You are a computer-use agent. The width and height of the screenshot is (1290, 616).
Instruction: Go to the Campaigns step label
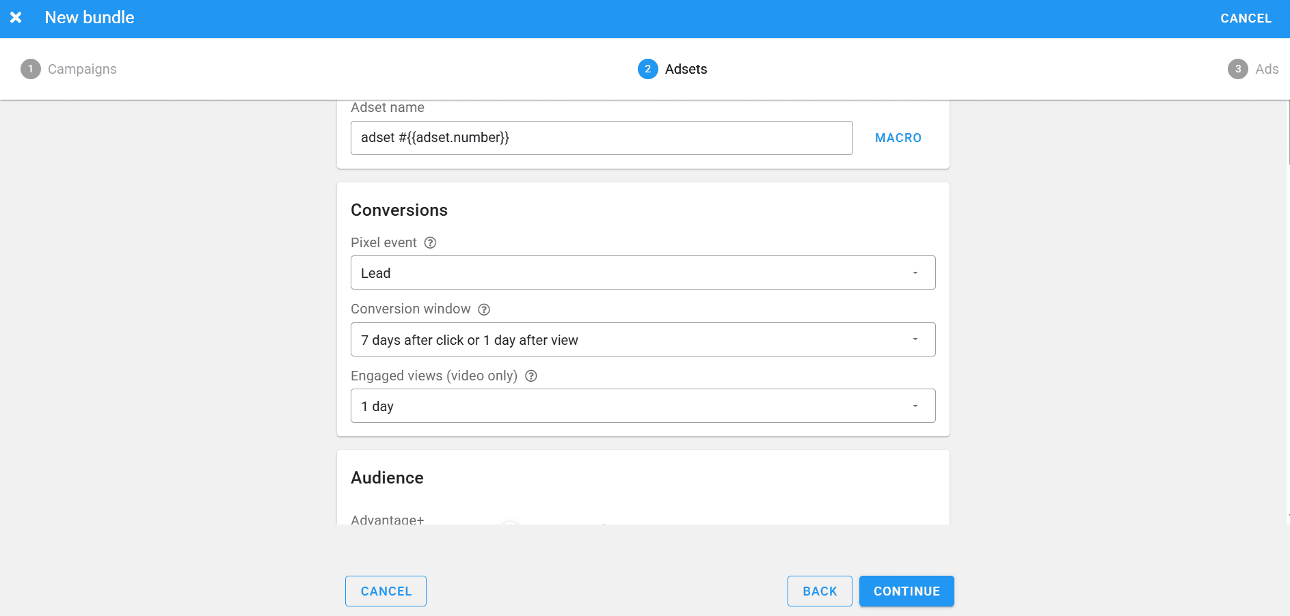[82, 69]
